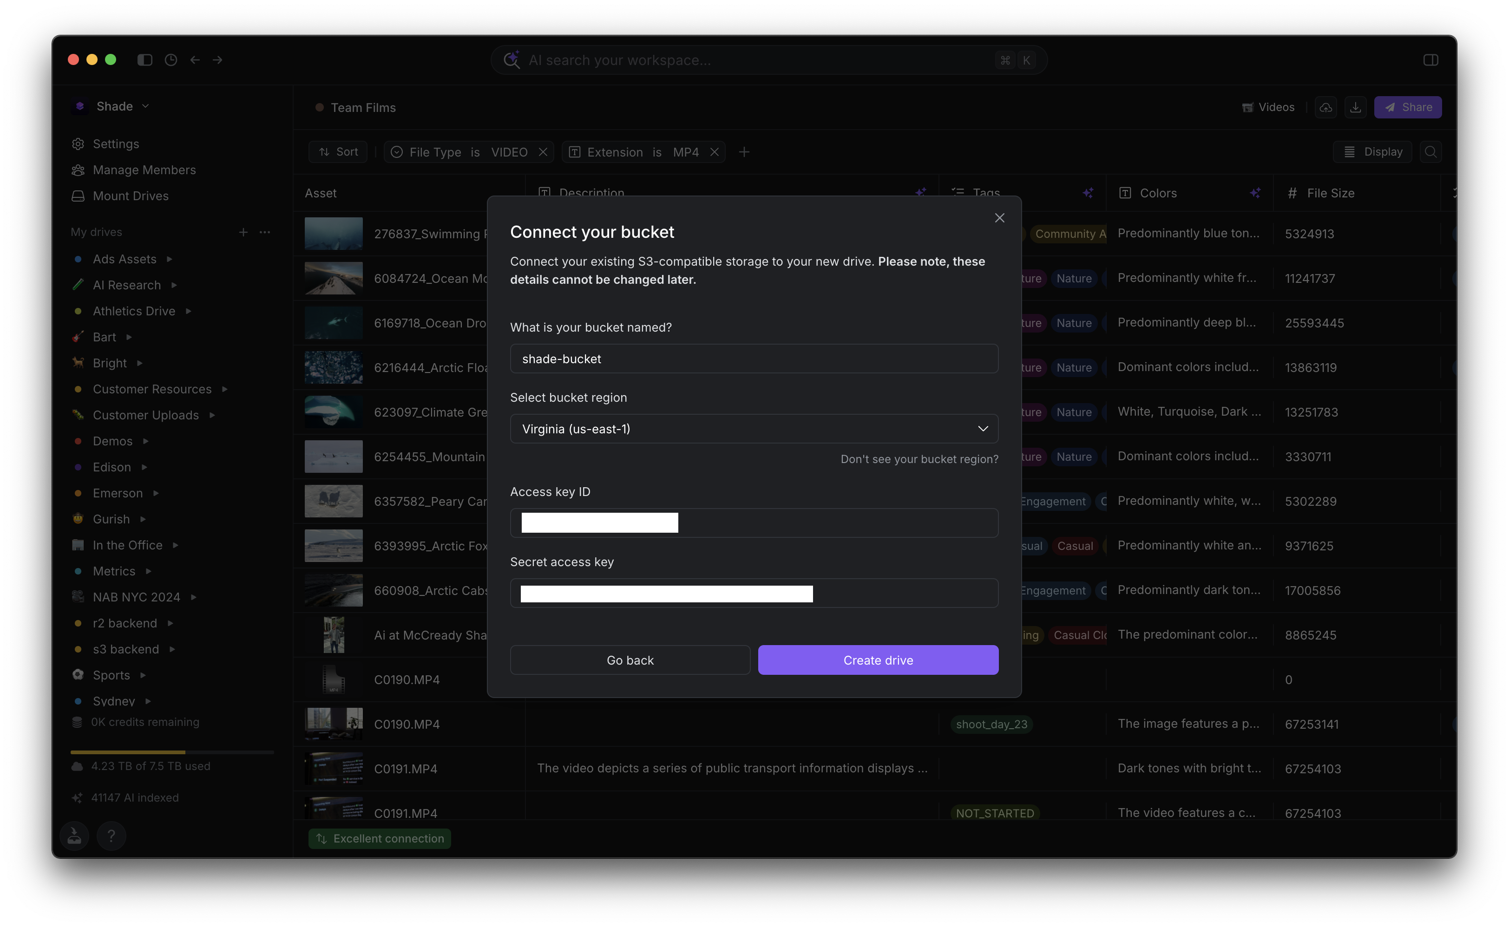This screenshot has height=927, width=1509.
Task: Remove the File Type is VIDEO filter
Action: point(543,152)
